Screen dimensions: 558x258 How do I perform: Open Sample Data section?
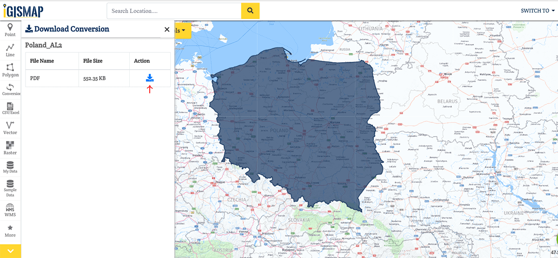(10, 188)
